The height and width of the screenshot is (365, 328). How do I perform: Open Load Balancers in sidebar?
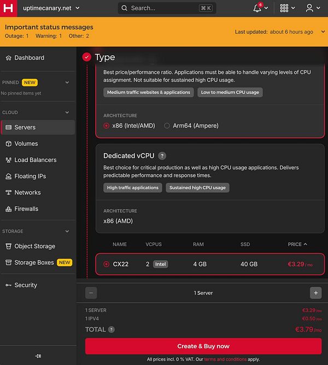coord(38,160)
